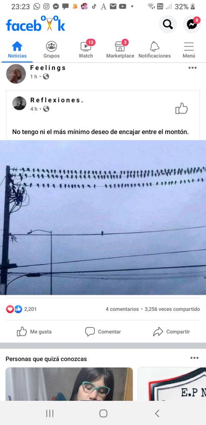Open Facebook search magnifier icon
This screenshot has height=425, width=206.
click(x=168, y=25)
